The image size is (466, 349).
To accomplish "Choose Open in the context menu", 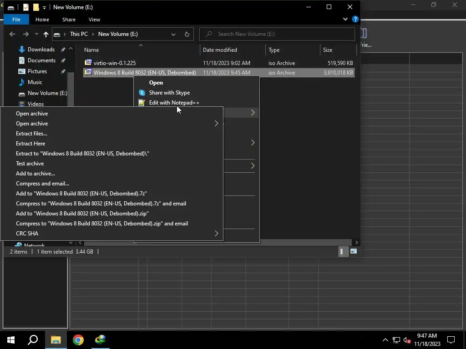I will (x=156, y=83).
